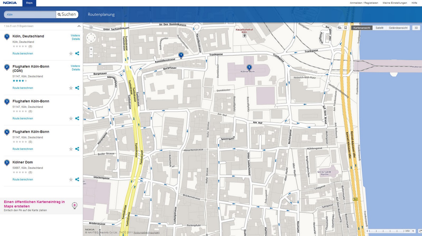Click the add-pin lightbulb icon

click(75, 206)
